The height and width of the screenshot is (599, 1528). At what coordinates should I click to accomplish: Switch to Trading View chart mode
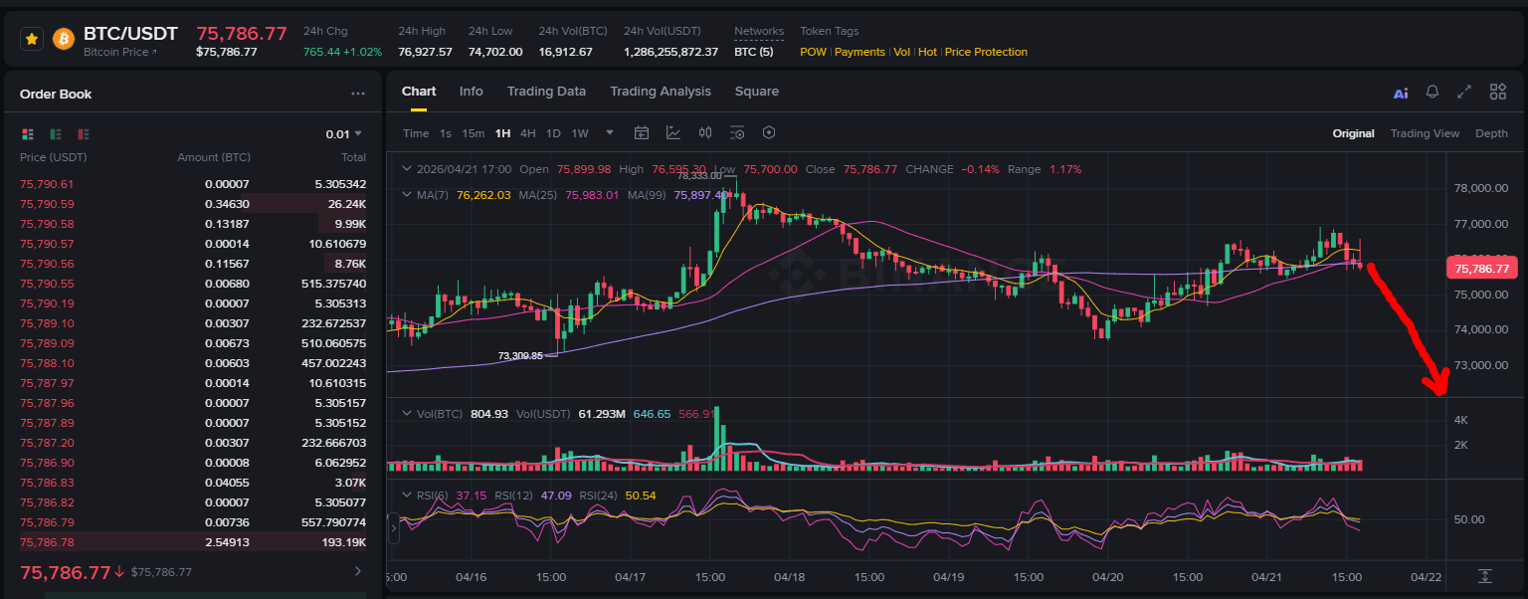click(x=1425, y=133)
